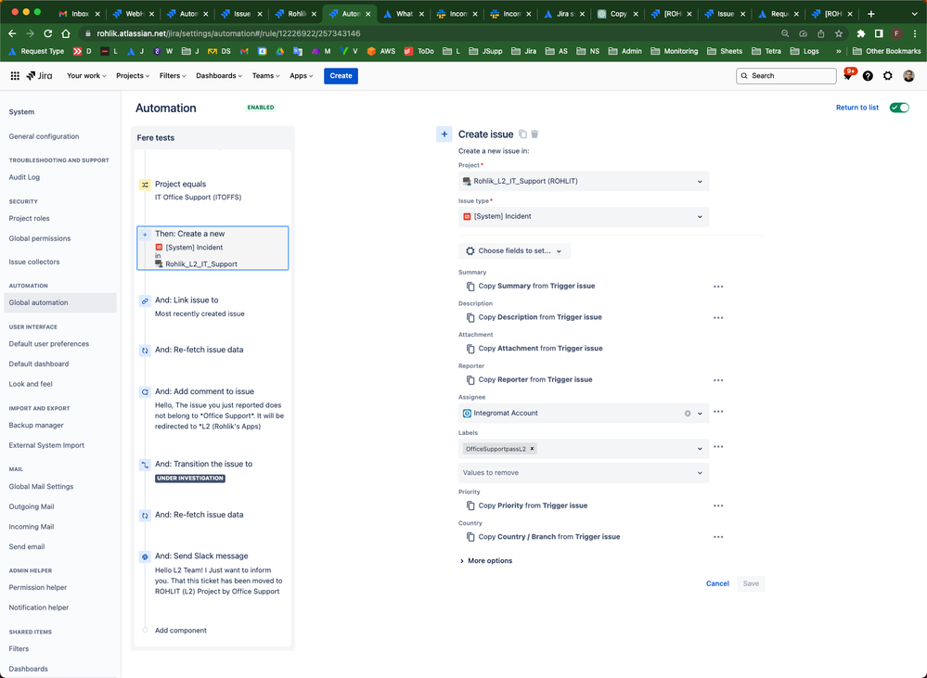Switch to the Copy browser tab
The height and width of the screenshot is (678, 927).
tap(618, 14)
